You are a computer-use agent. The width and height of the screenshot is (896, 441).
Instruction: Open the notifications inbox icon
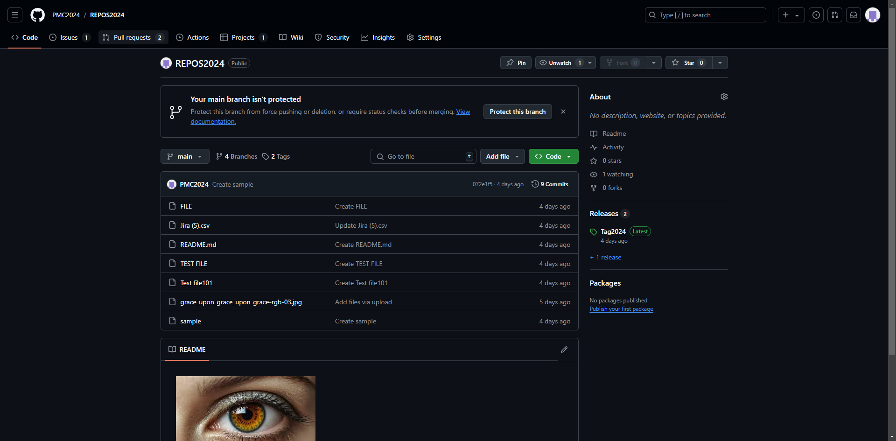point(853,15)
